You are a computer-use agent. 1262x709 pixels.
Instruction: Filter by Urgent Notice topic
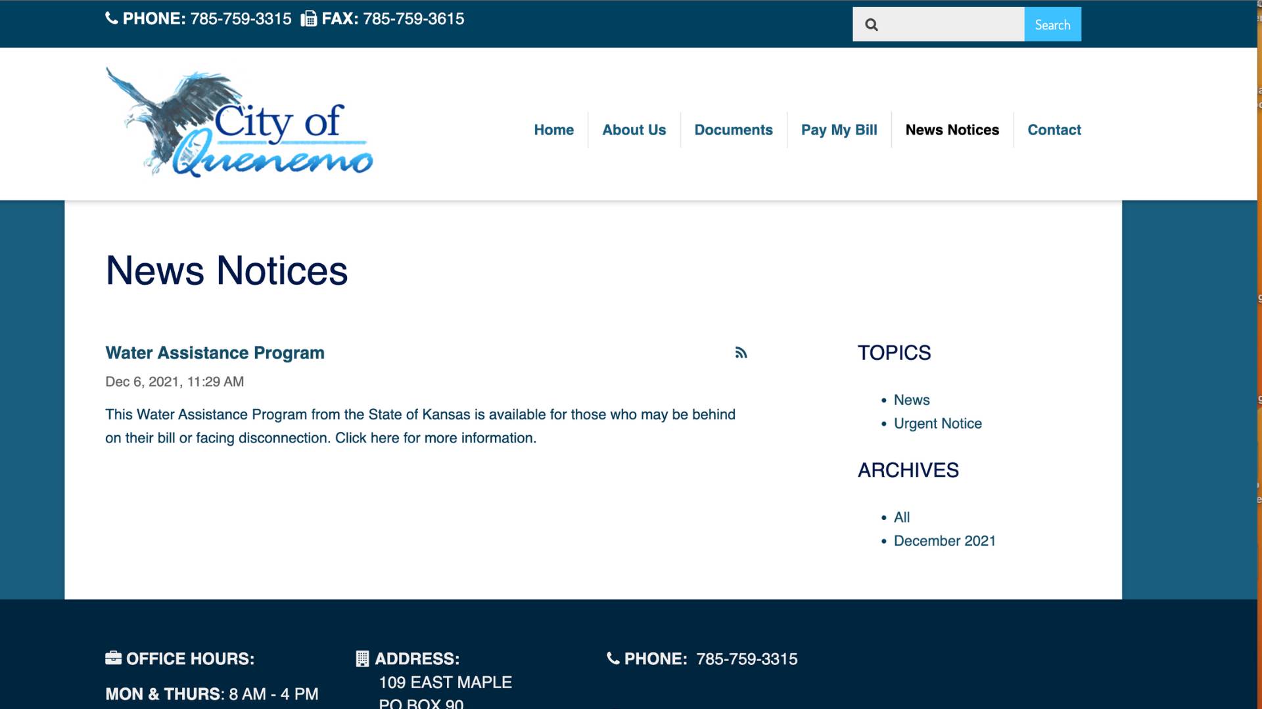[x=937, y=423]
